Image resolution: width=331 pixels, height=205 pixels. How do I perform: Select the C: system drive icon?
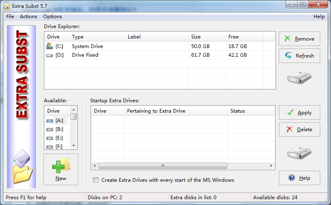50,46
